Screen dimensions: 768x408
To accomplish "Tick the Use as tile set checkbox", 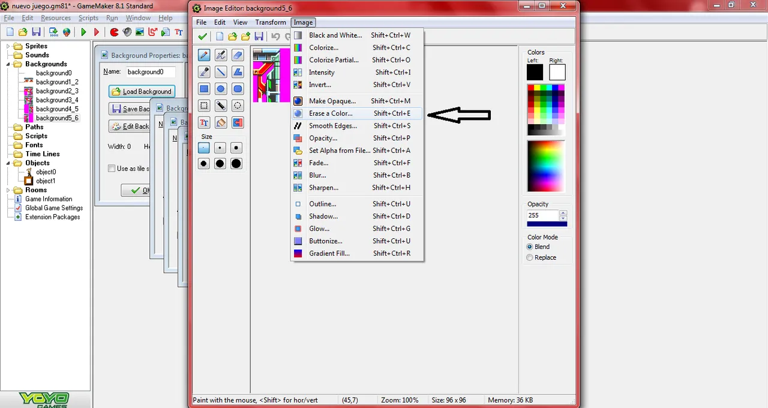I will pos(112,169).
